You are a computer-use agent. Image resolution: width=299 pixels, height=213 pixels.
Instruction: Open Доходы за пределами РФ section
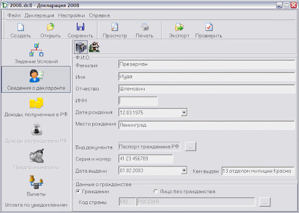tap(36, 133)
